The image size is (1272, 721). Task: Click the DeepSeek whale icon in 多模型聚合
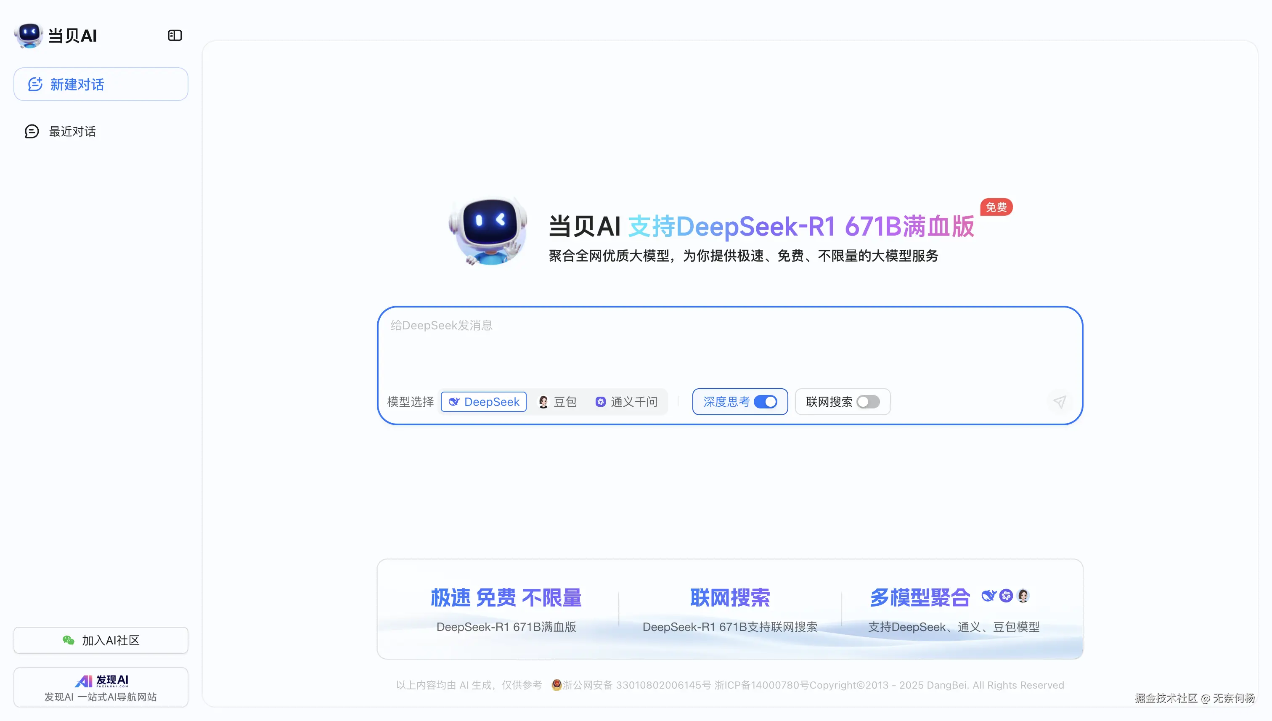[988, 595]
